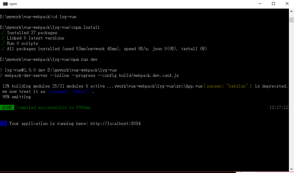Click 'Linked 0 latest versions' line
294x173 pixels.
36,38
